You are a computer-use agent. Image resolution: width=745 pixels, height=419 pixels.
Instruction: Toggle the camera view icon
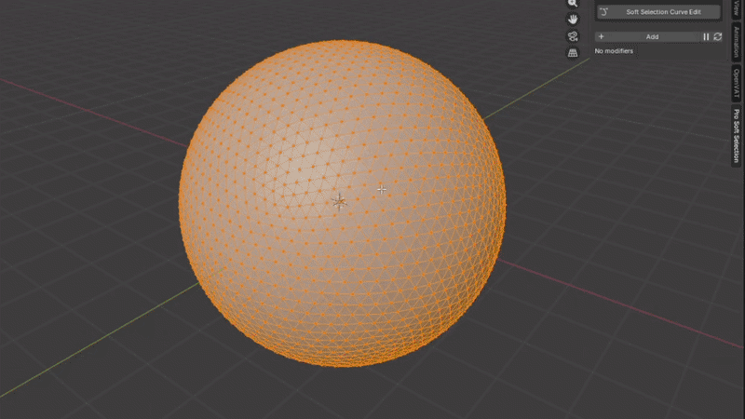tap(573, 36)
